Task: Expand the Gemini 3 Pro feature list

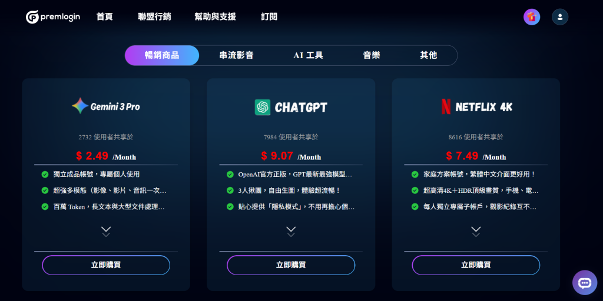Action: 106,230
